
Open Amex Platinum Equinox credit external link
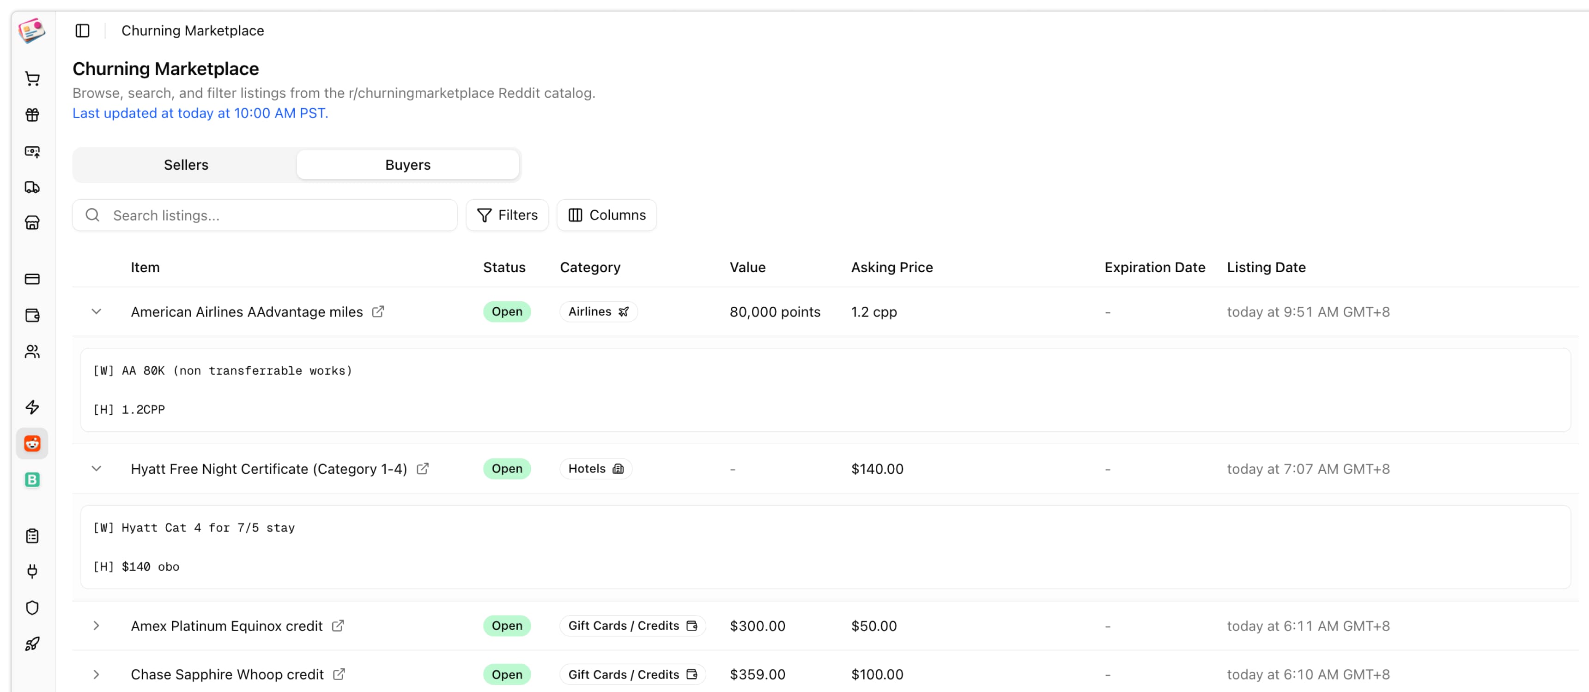click(337, 626)
